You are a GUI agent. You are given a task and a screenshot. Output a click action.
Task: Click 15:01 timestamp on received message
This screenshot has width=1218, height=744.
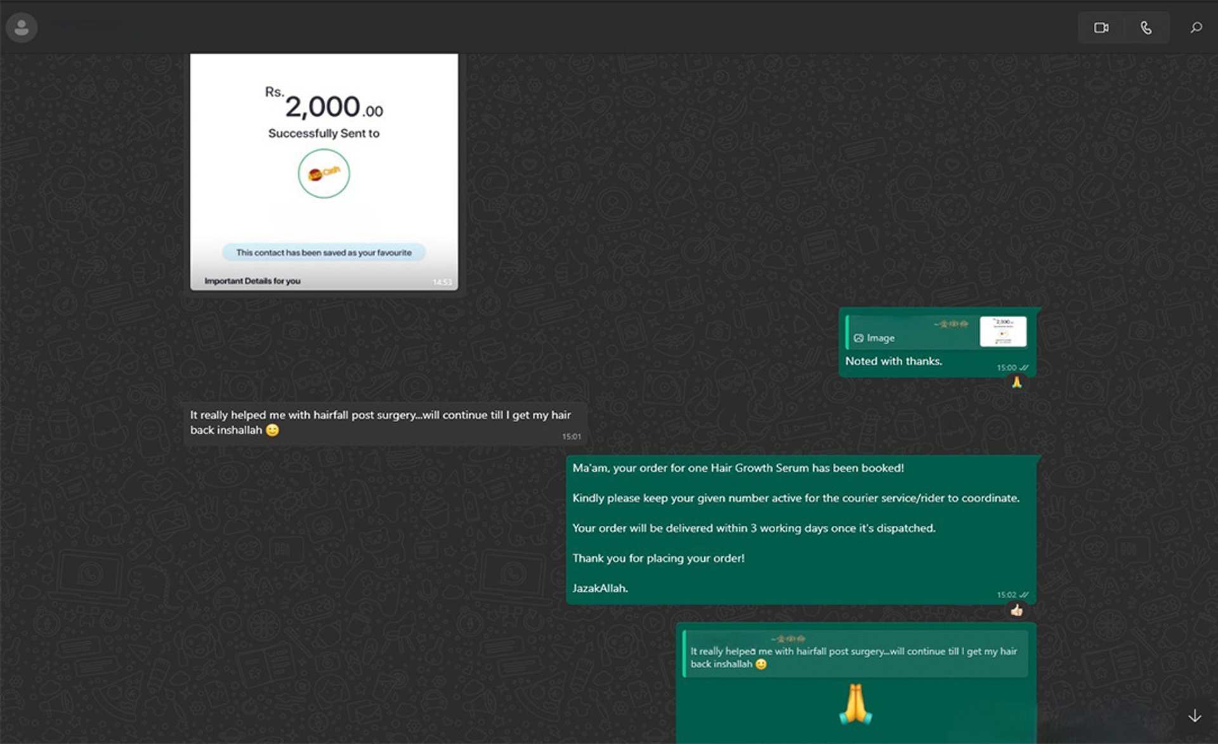point(571,436)
